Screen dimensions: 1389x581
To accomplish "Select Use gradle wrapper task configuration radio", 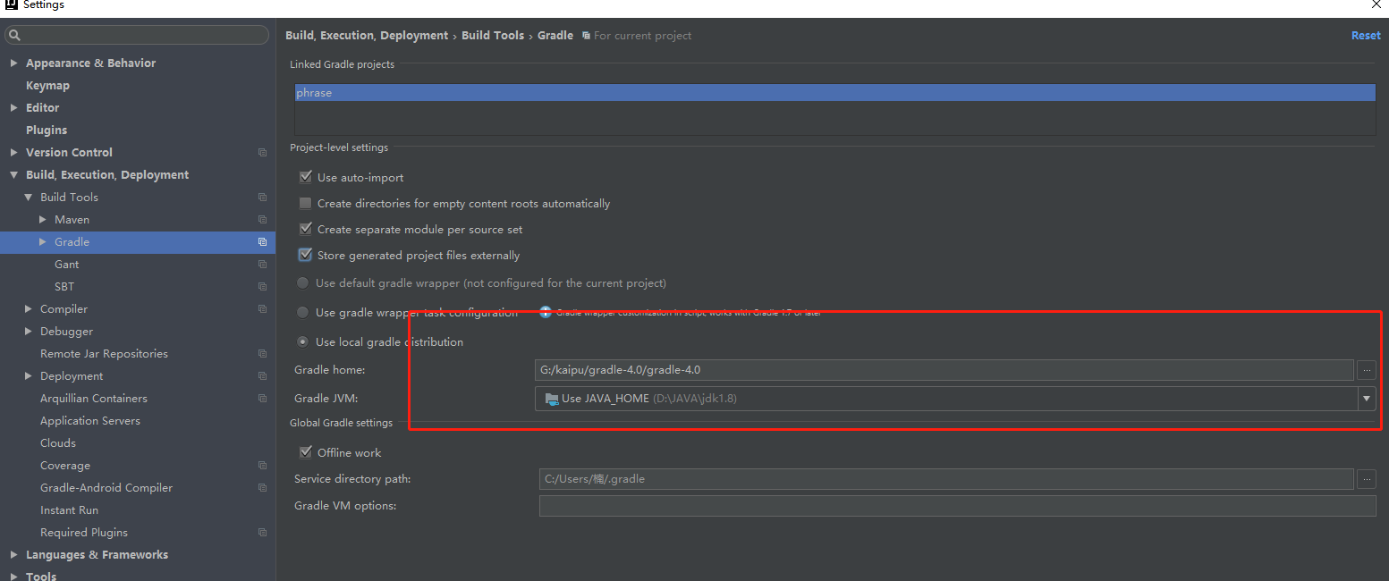I will point(302,312).
